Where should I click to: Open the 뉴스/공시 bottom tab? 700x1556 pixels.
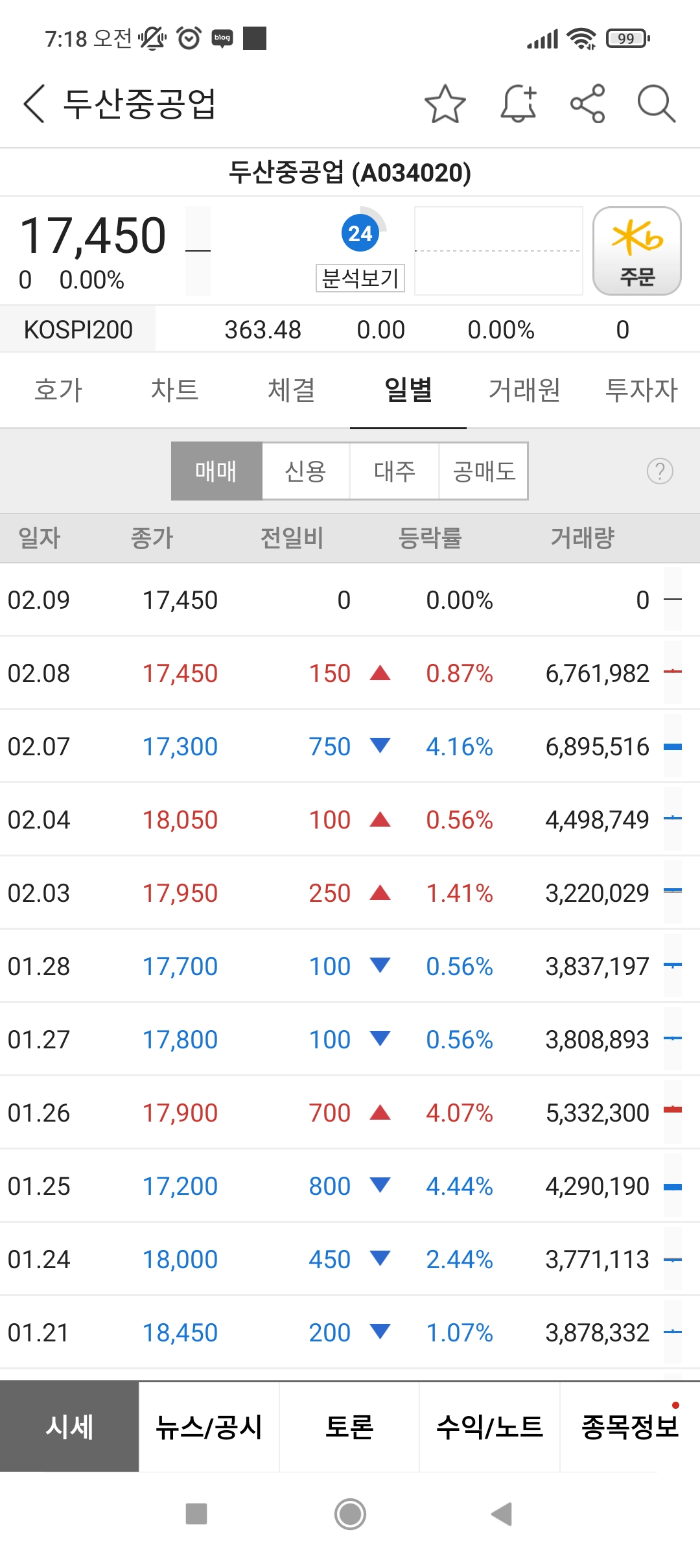pyautogui.click(x=209, y=1427)
